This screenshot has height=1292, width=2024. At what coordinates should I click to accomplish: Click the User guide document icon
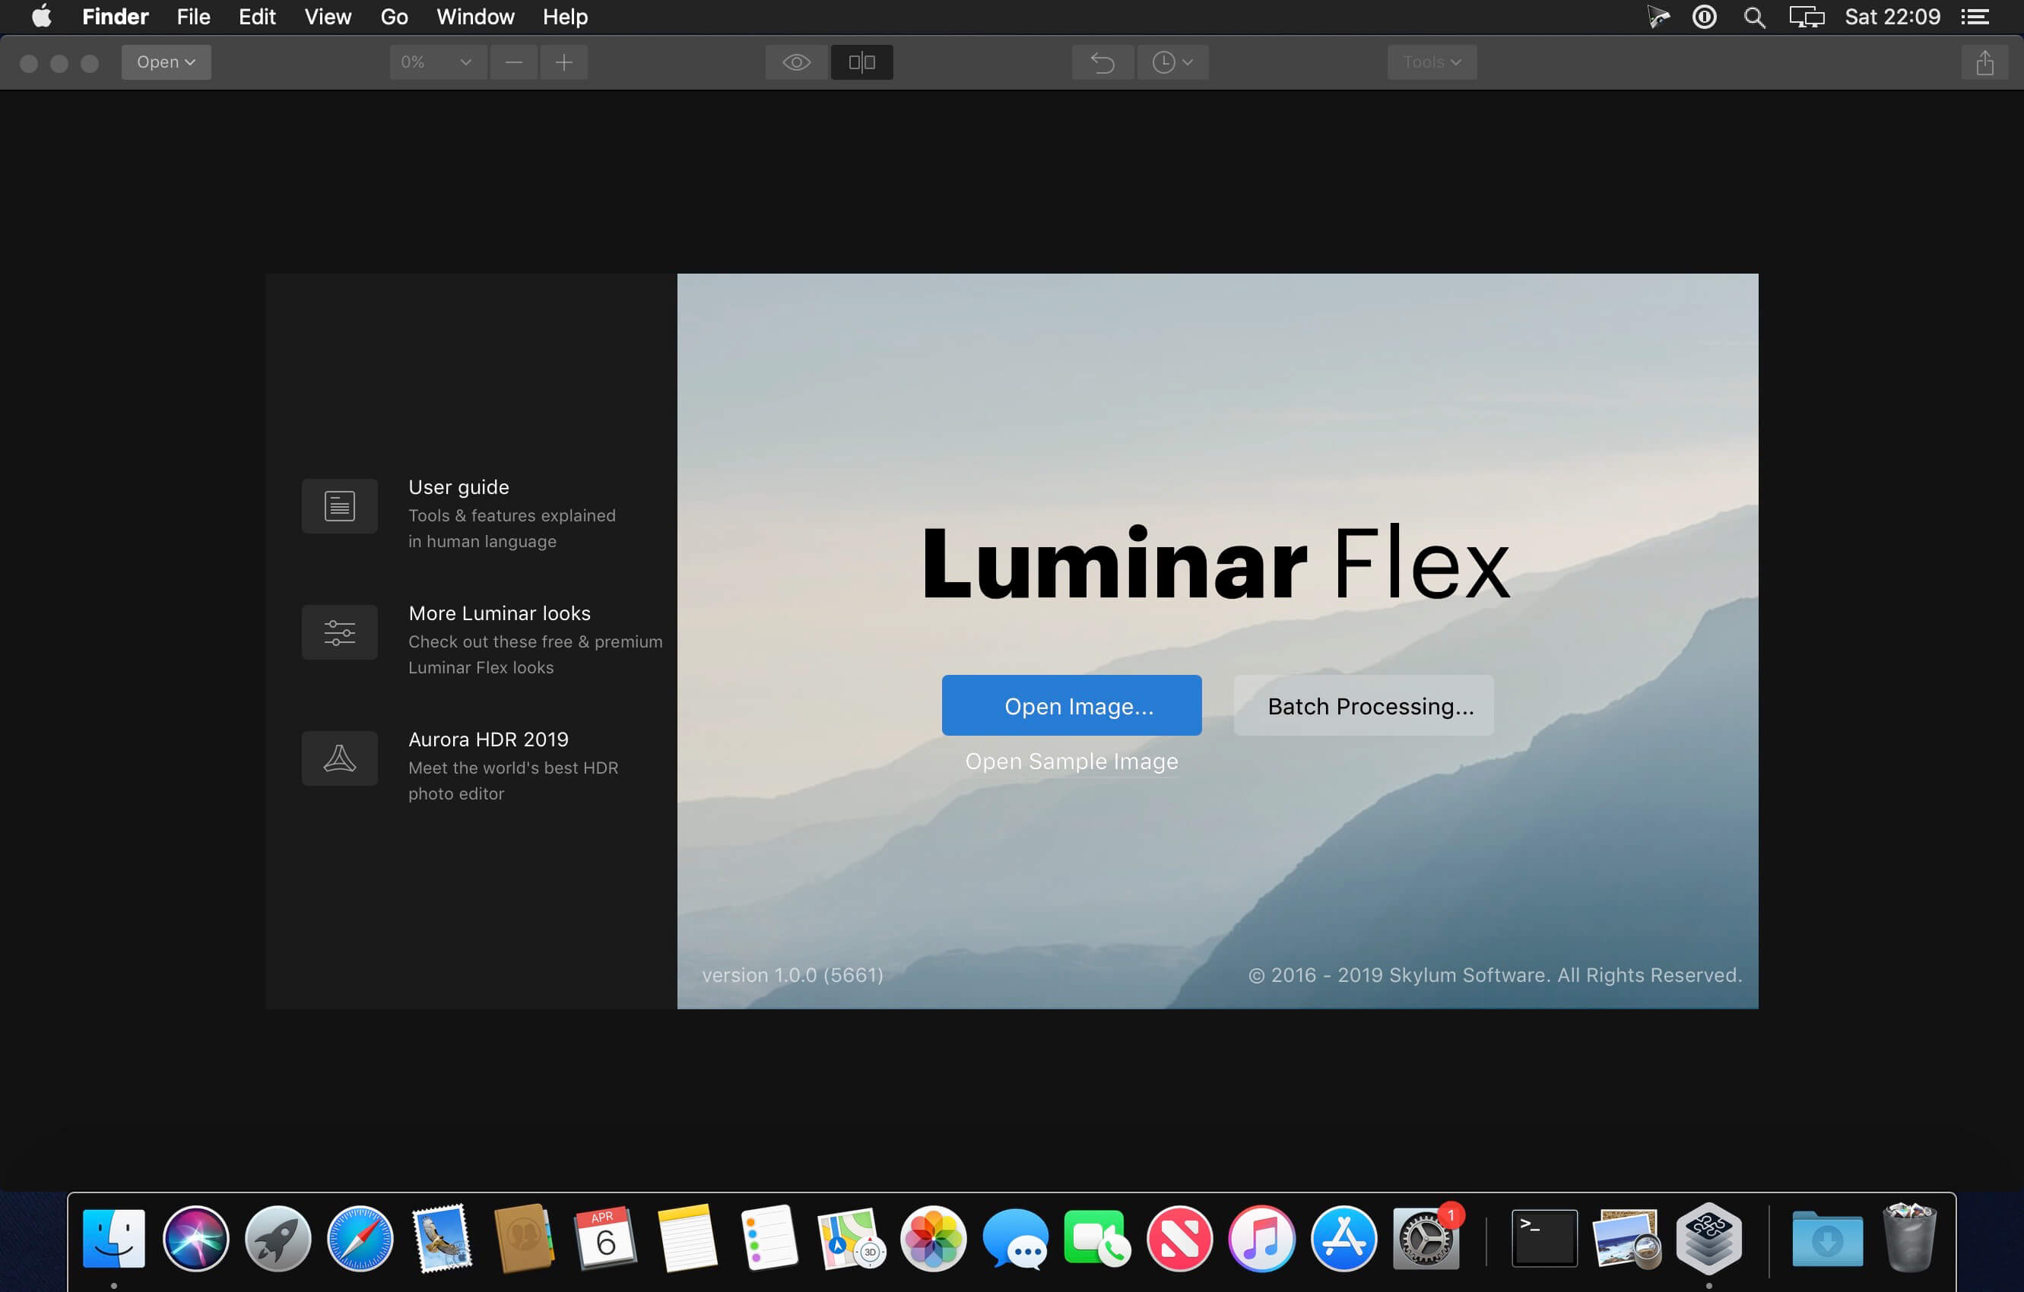340,505
